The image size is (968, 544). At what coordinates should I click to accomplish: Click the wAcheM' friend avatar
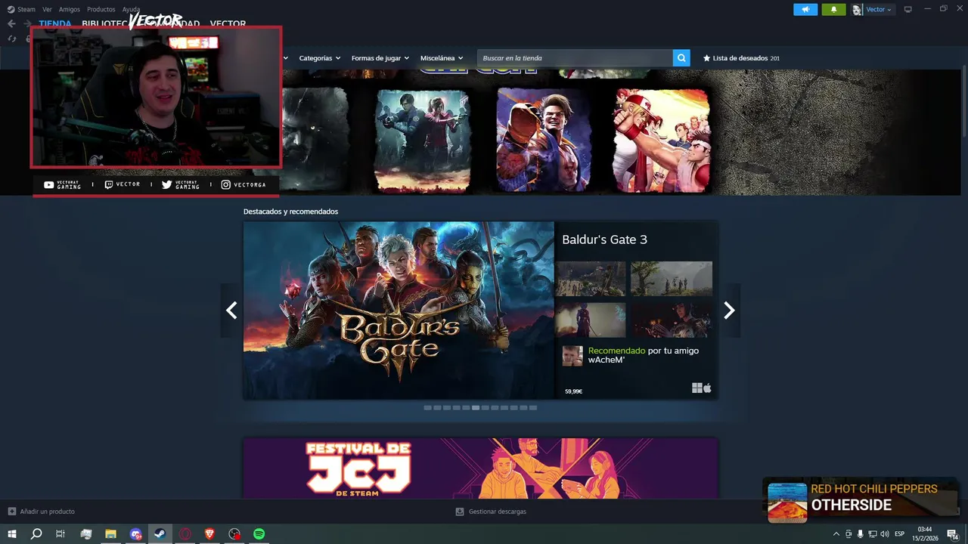[572, 356]
